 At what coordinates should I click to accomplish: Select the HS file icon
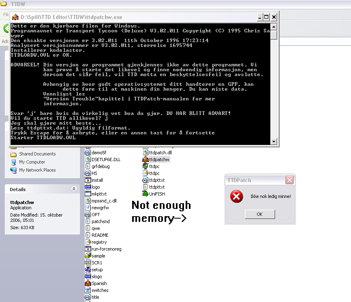tap(88, 173)
